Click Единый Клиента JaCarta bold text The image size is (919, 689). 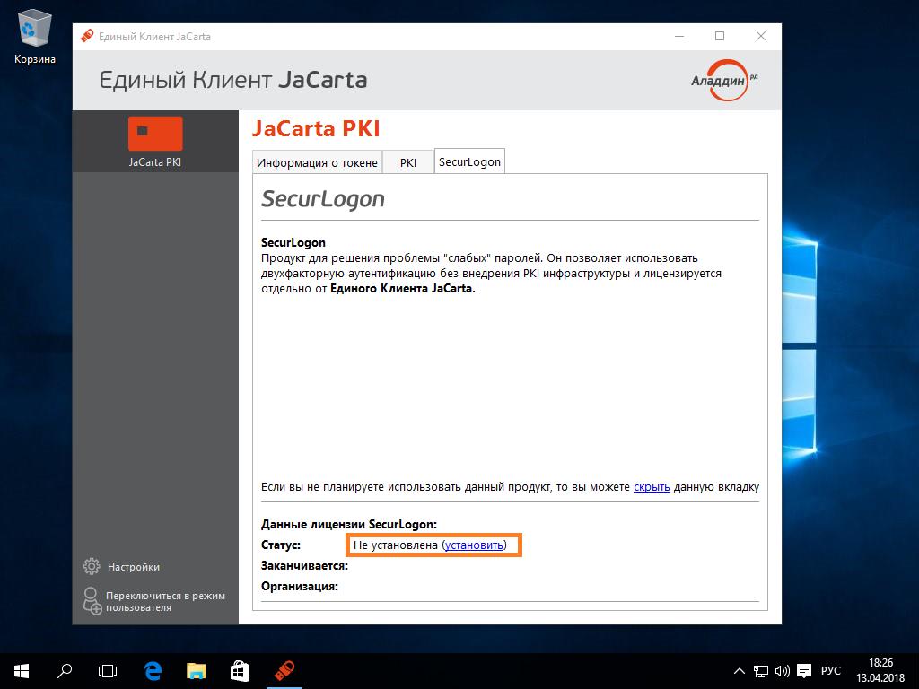(403, 288)
